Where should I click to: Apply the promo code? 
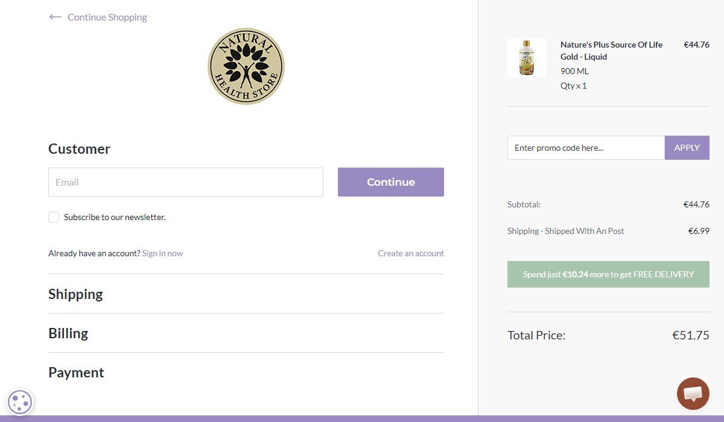tap(687, 148)
